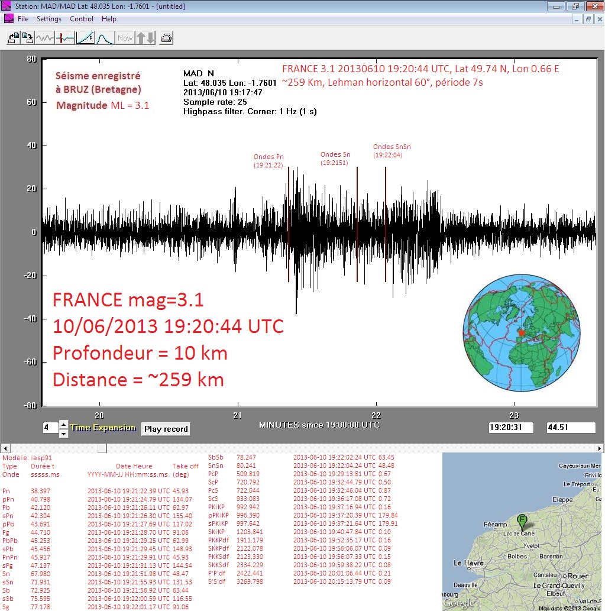The image size is (605, 611).
Task: Click the bell-curve spectrum icon
Action: 105,38
